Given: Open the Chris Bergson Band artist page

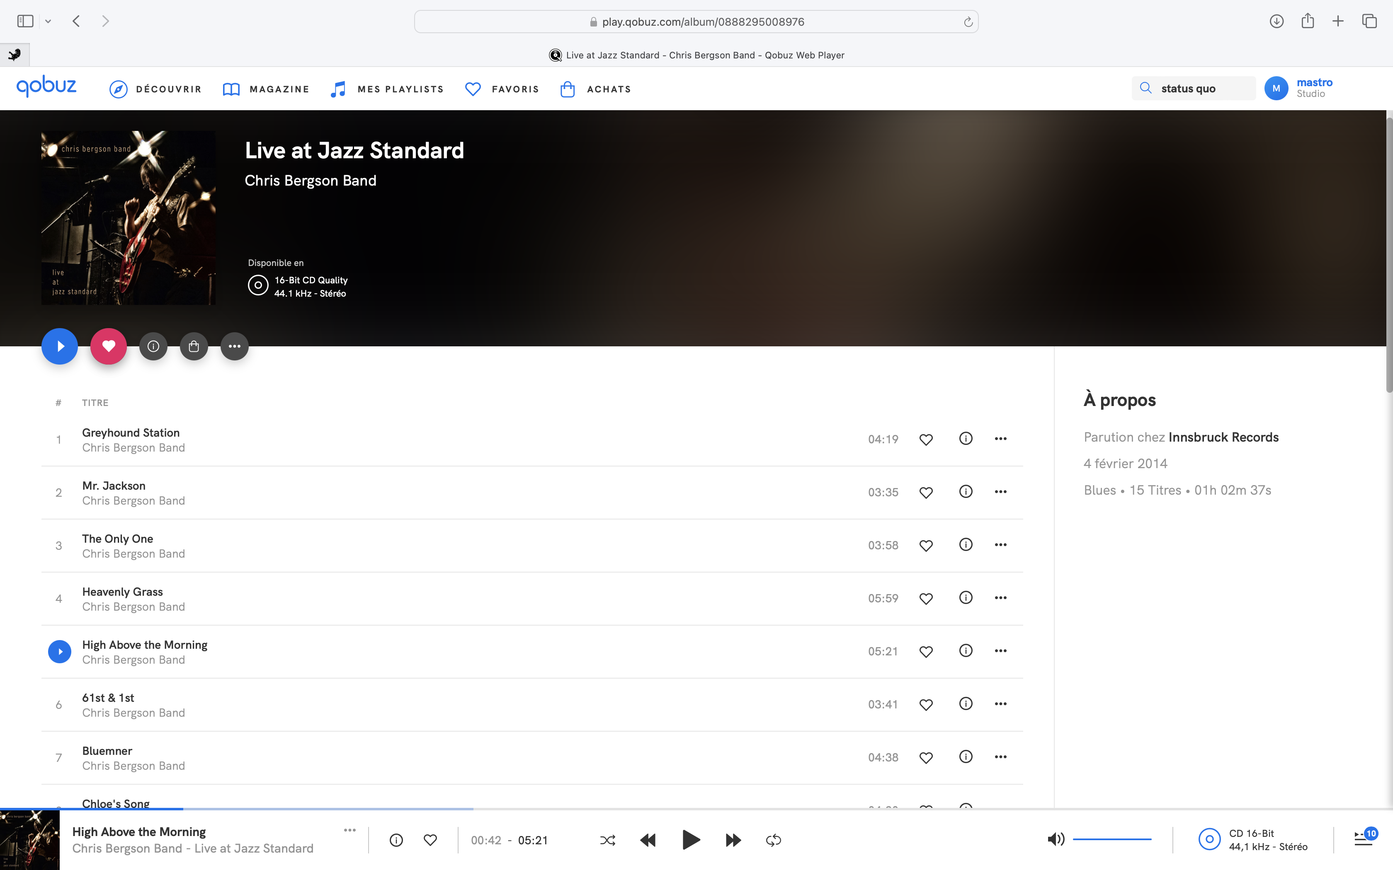Looking at the screenshot, I should pos(310,181).
